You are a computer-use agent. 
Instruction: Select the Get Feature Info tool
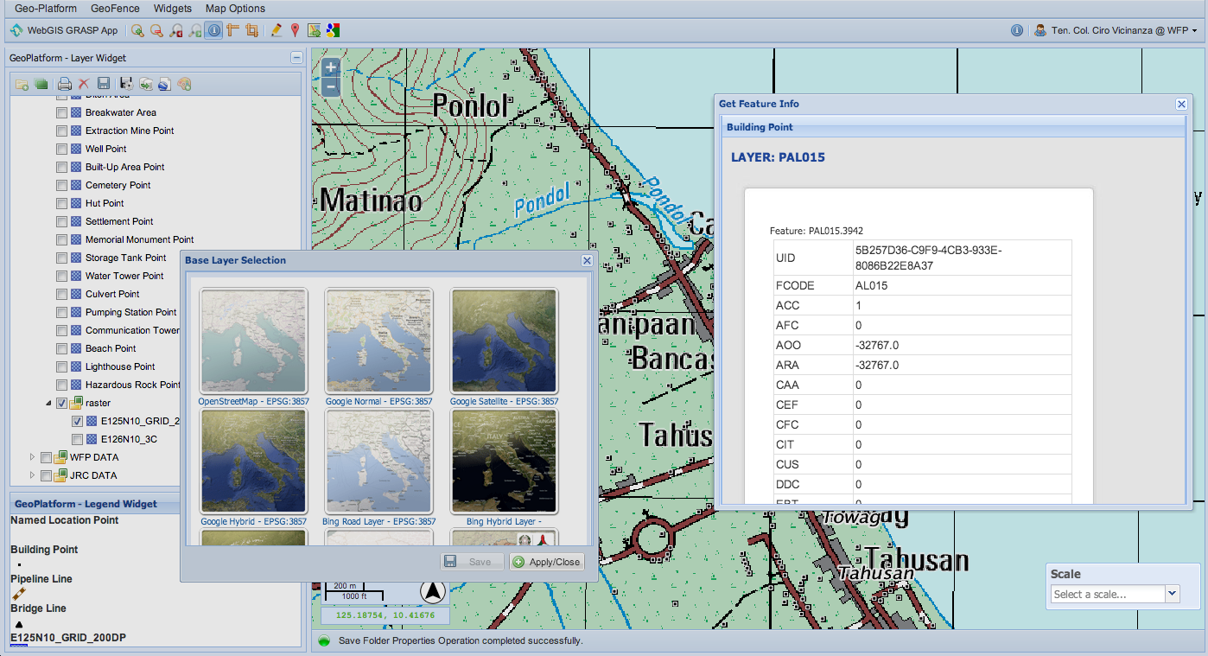tap(214, 30)
